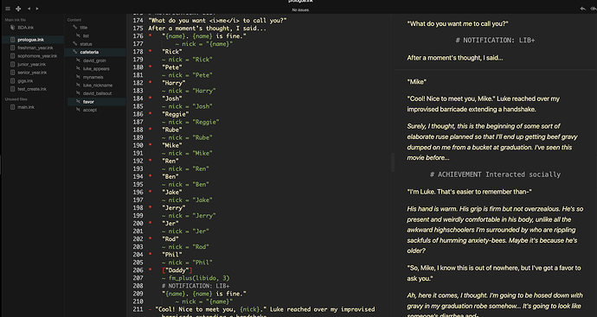The height and width of the screenshot is (317, 597).
Task: Go to the david_groin stitch
Action: point(94,60)
